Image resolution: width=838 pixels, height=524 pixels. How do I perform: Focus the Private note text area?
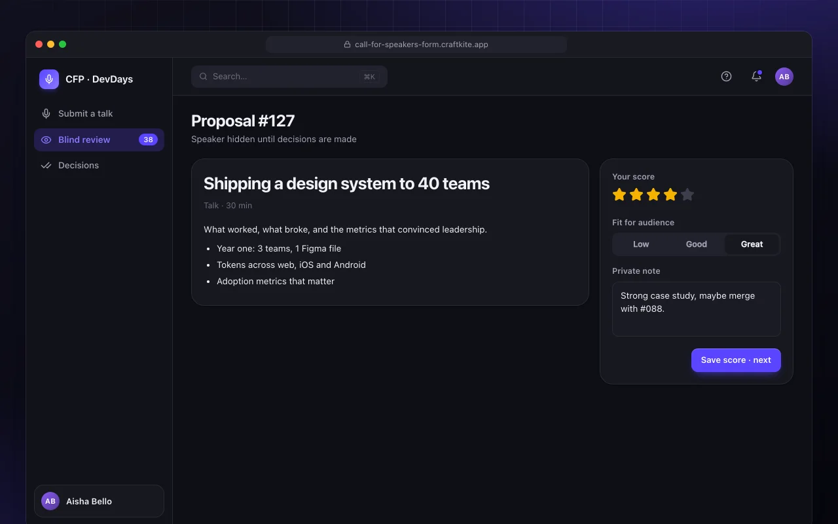pos(697,309)
